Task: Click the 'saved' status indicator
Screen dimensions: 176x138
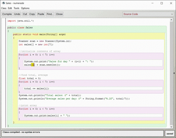Action: coord(170,134)
